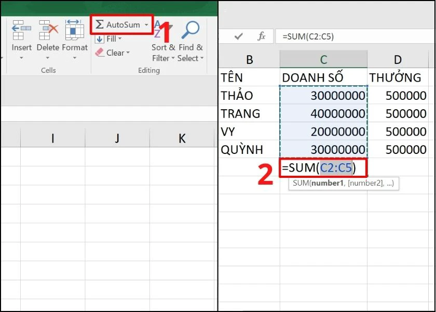Open the AutoSum dropdown arrow
436x312 pixels.
[x=146, y=25]
